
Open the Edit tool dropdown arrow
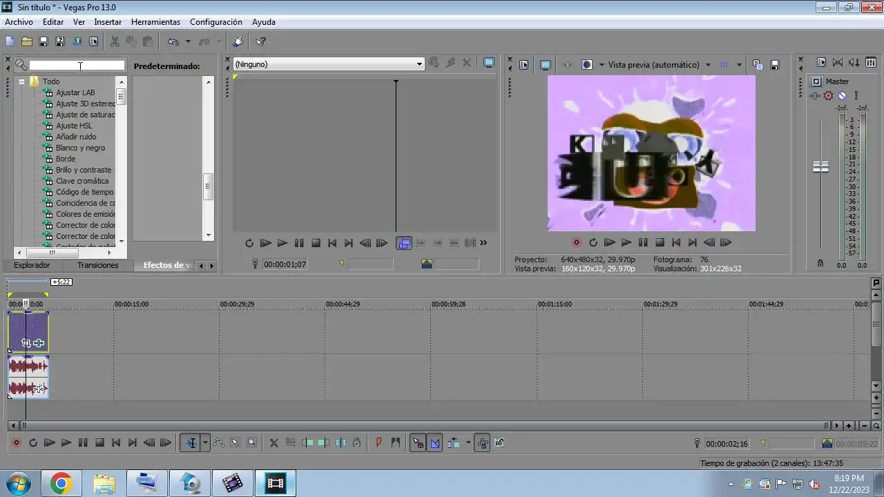coord(205,443)
